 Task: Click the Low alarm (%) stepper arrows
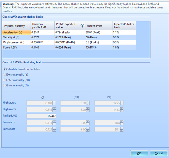coord(122,123)
